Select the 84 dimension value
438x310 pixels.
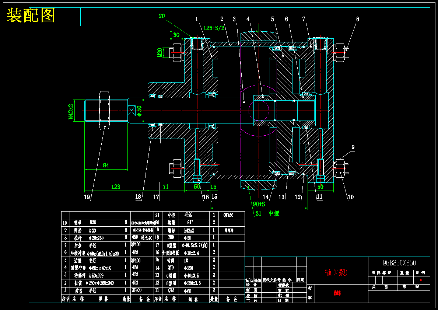click(x=106, y=165)
